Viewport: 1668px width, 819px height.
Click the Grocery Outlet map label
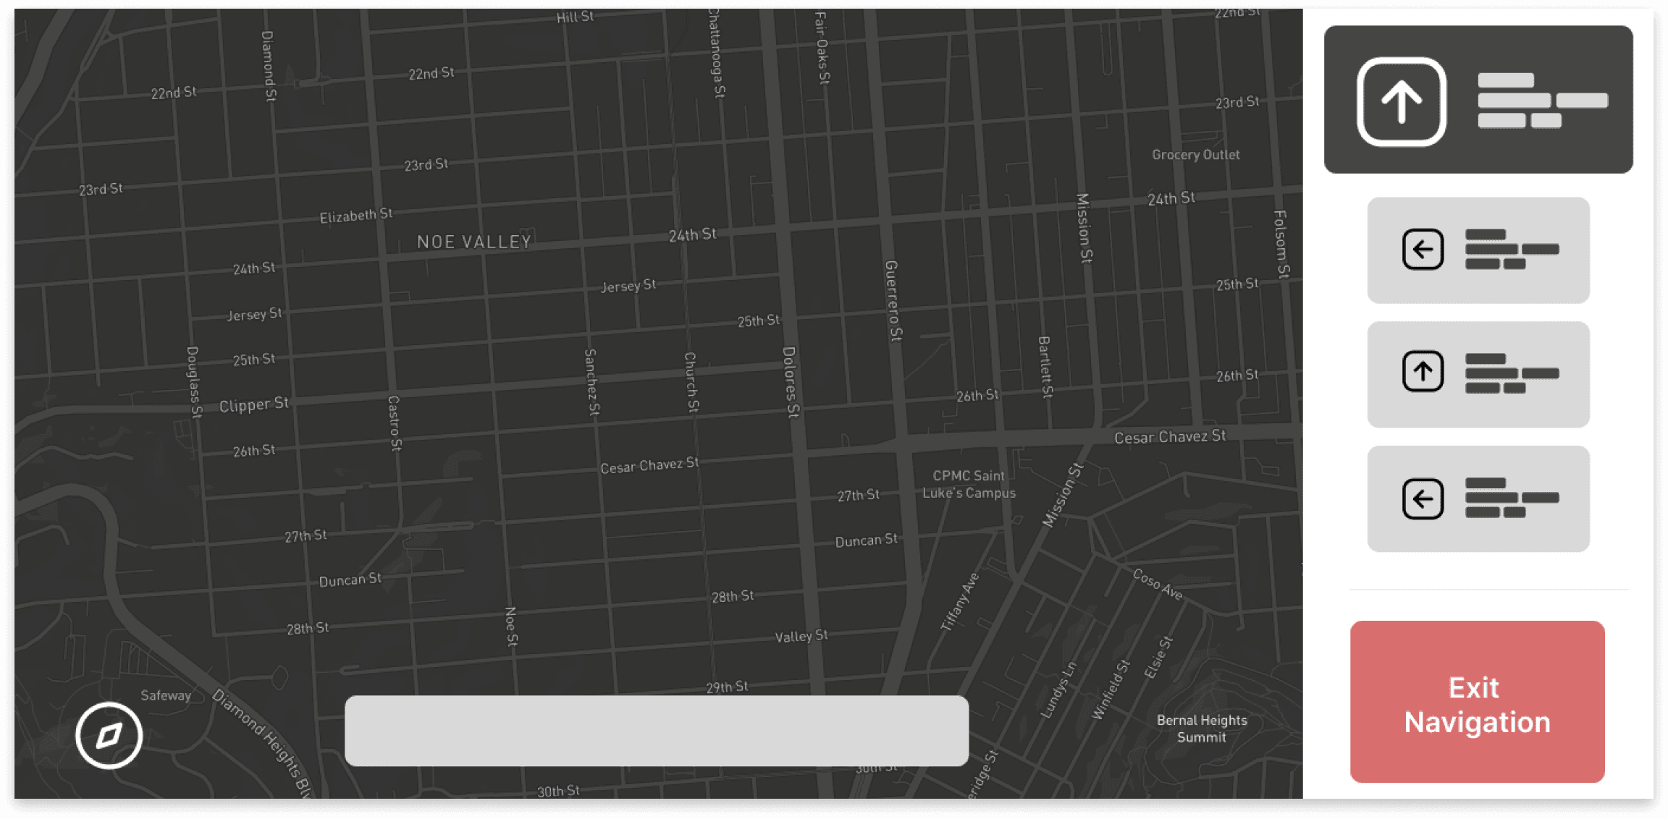coord(1195,155)
